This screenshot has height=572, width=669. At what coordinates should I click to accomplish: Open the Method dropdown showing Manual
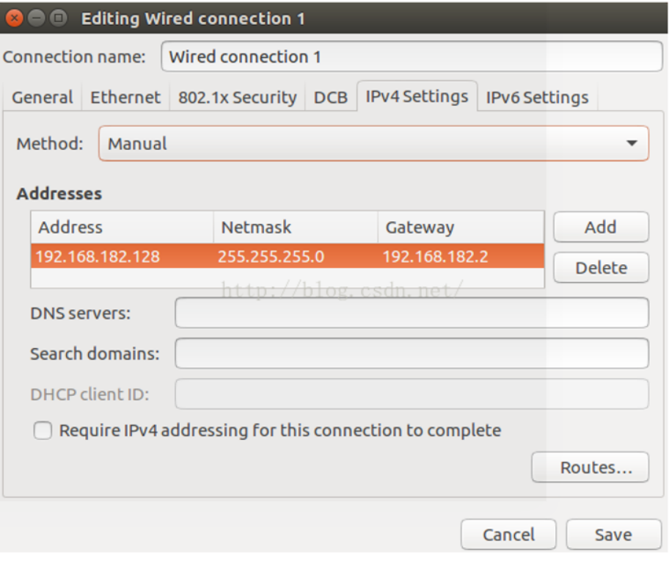pyautogui.click(x=373, y=143)
